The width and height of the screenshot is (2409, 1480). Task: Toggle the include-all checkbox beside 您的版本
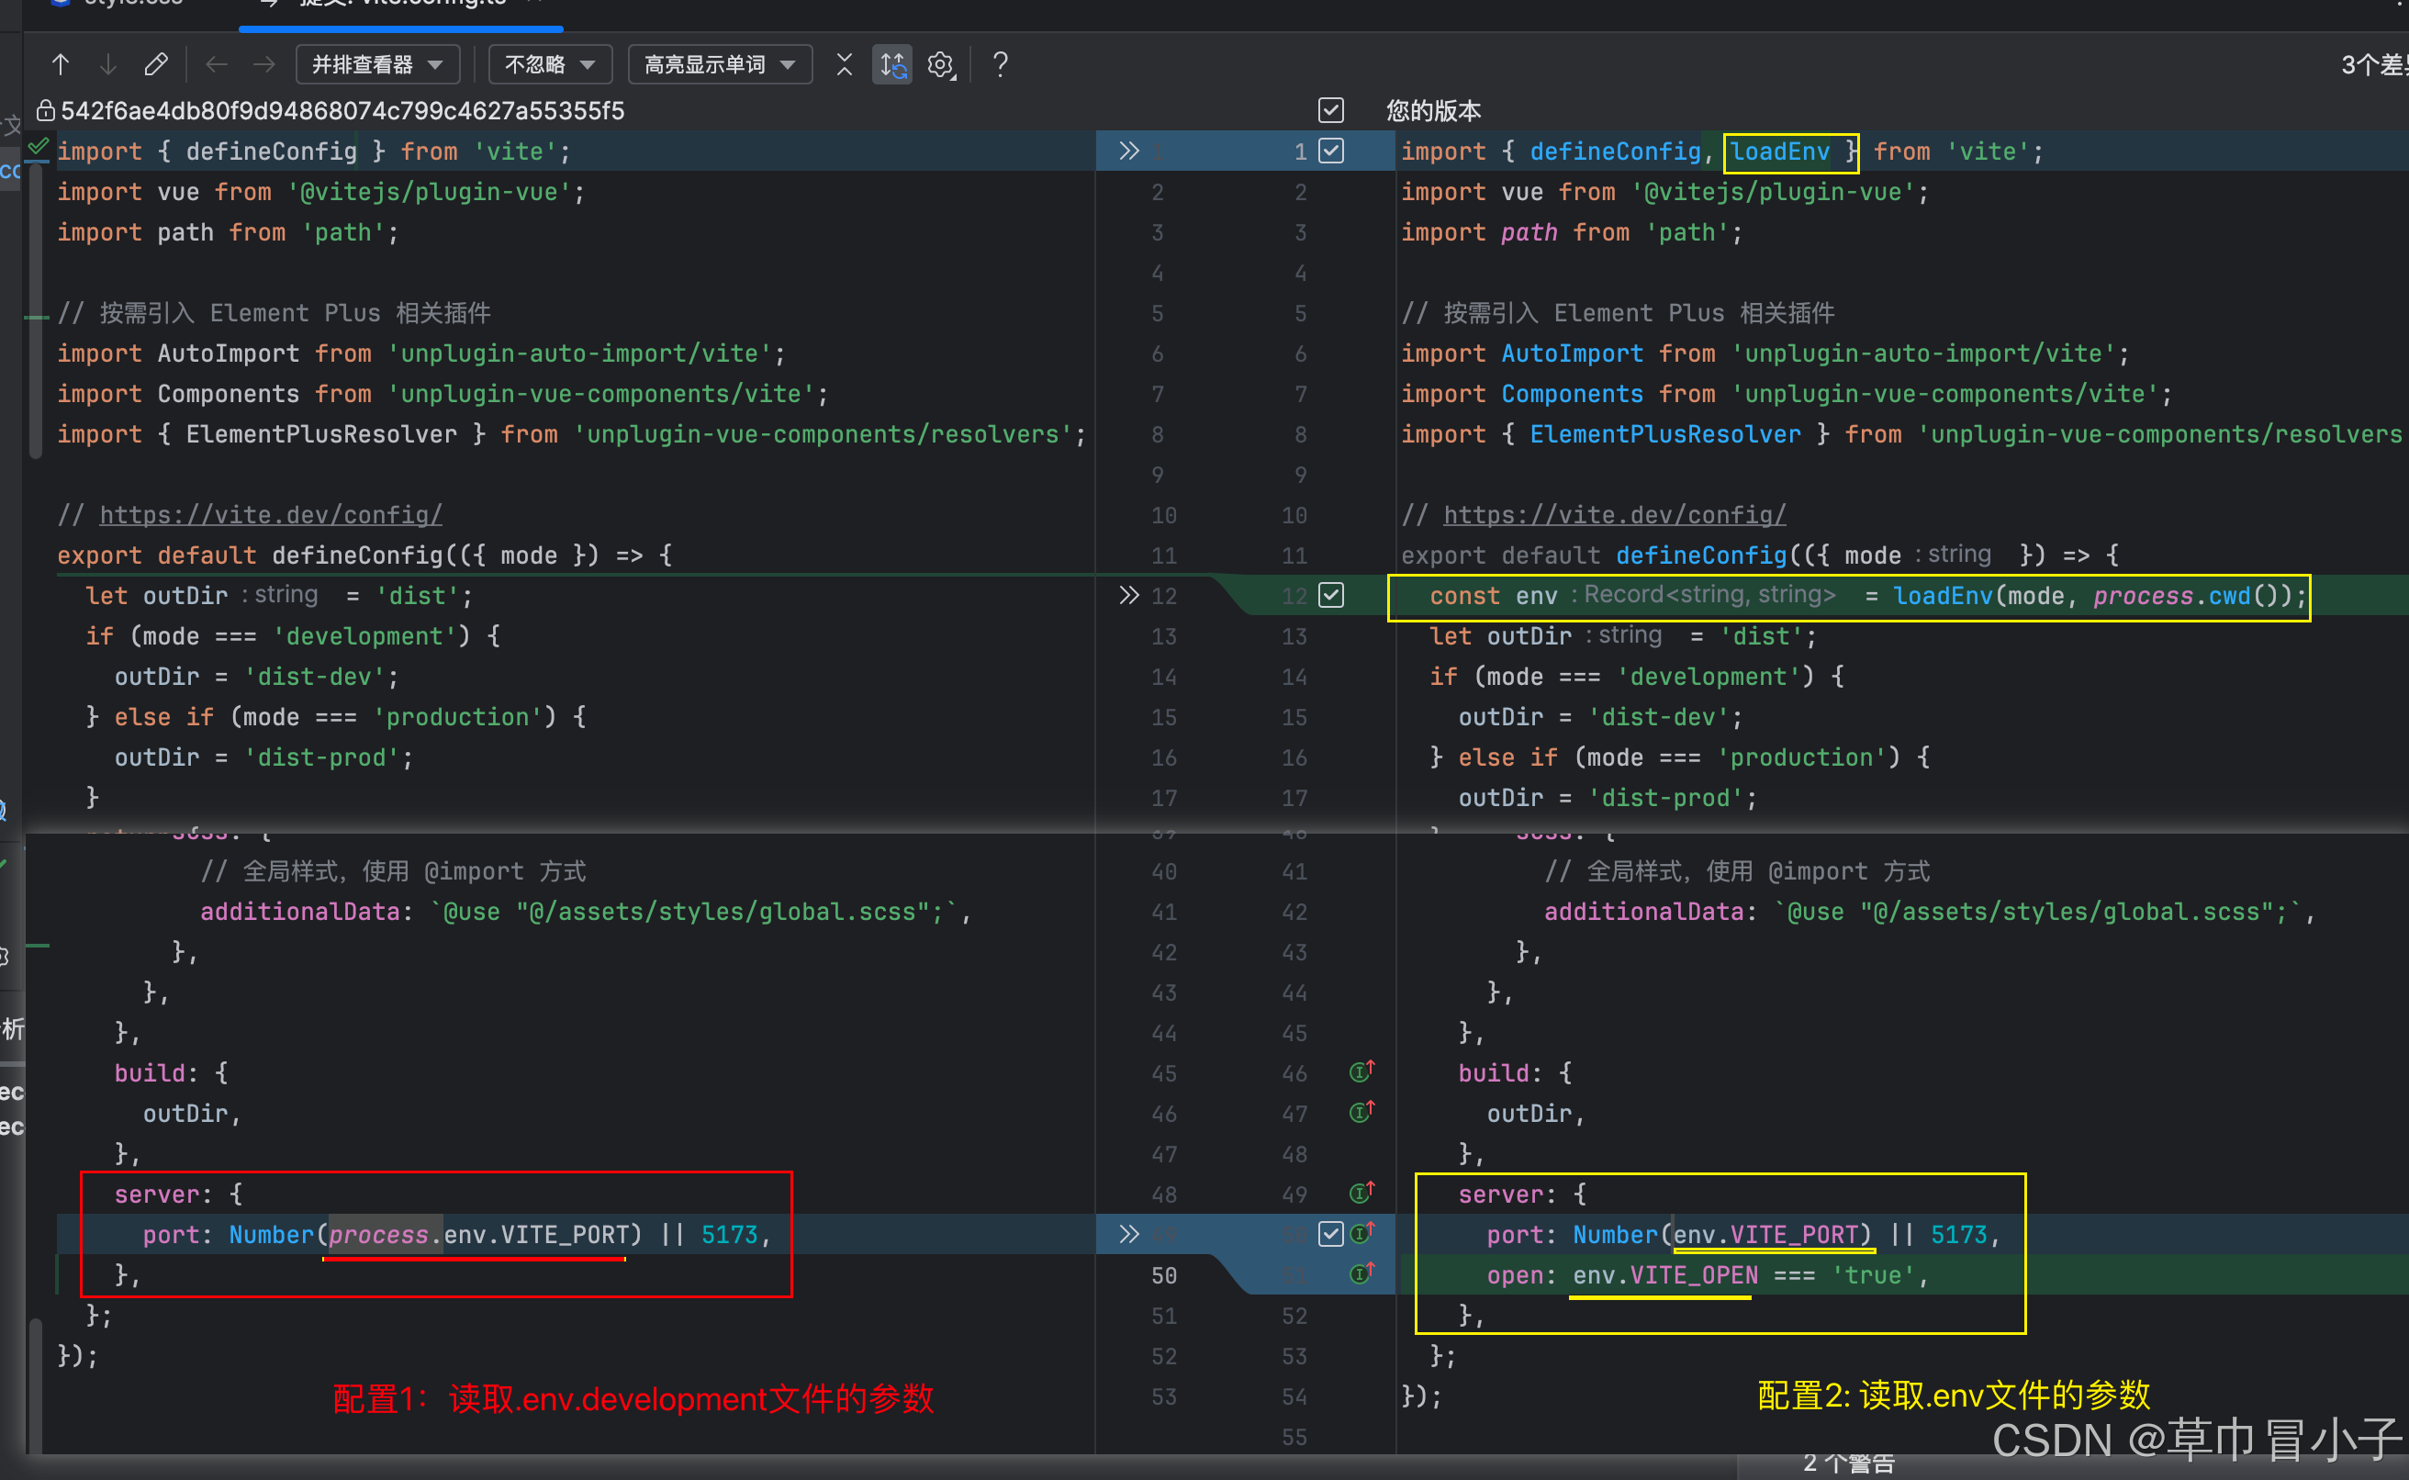[x=1330, y=109]
